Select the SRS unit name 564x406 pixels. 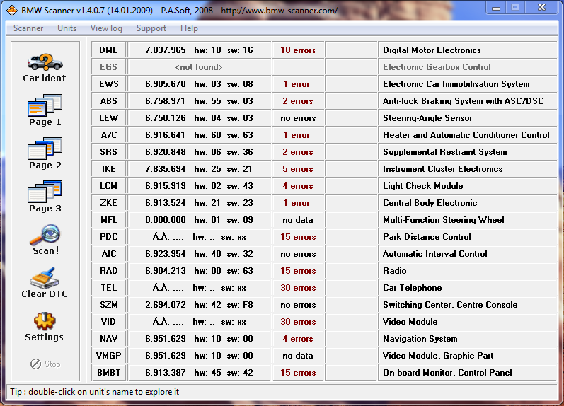[109, 152]
